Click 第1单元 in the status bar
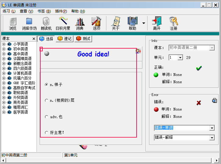The image size is (221, 164). [71, 155]
